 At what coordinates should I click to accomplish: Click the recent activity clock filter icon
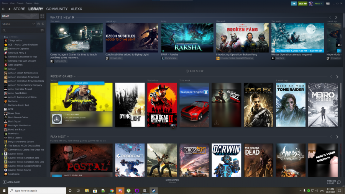[38, 24]
